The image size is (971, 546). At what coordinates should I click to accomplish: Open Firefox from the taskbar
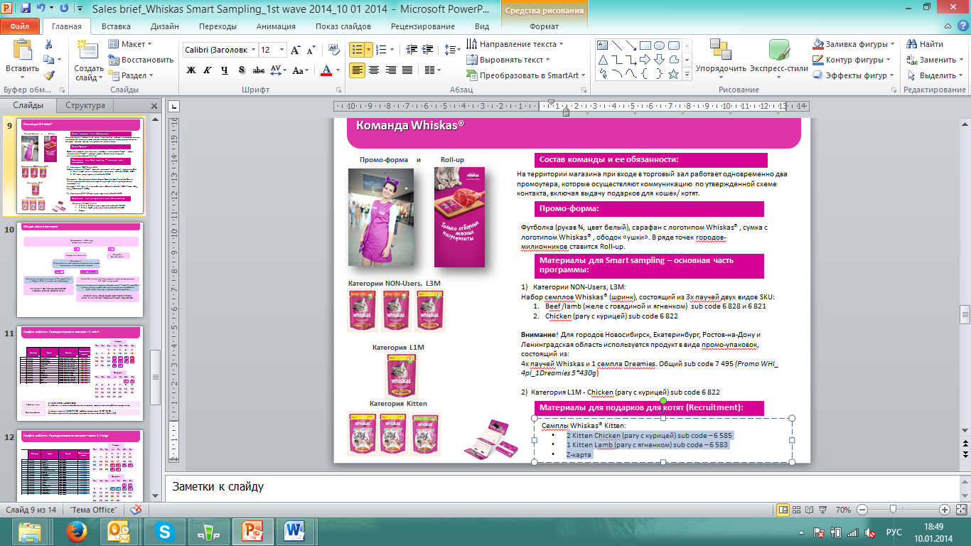76,532
